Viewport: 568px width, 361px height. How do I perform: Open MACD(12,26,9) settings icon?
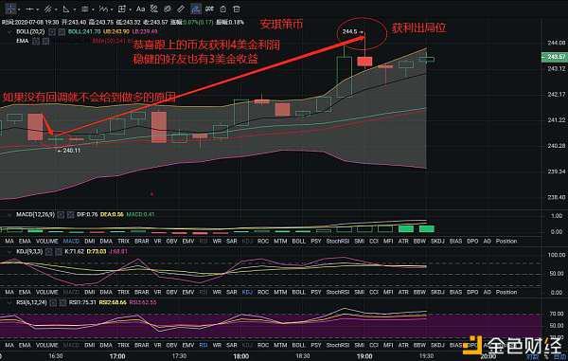pos(61,215)
